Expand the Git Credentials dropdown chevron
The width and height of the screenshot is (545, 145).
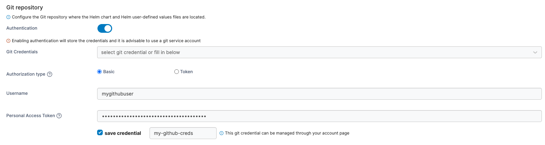(x=535, y=53)
